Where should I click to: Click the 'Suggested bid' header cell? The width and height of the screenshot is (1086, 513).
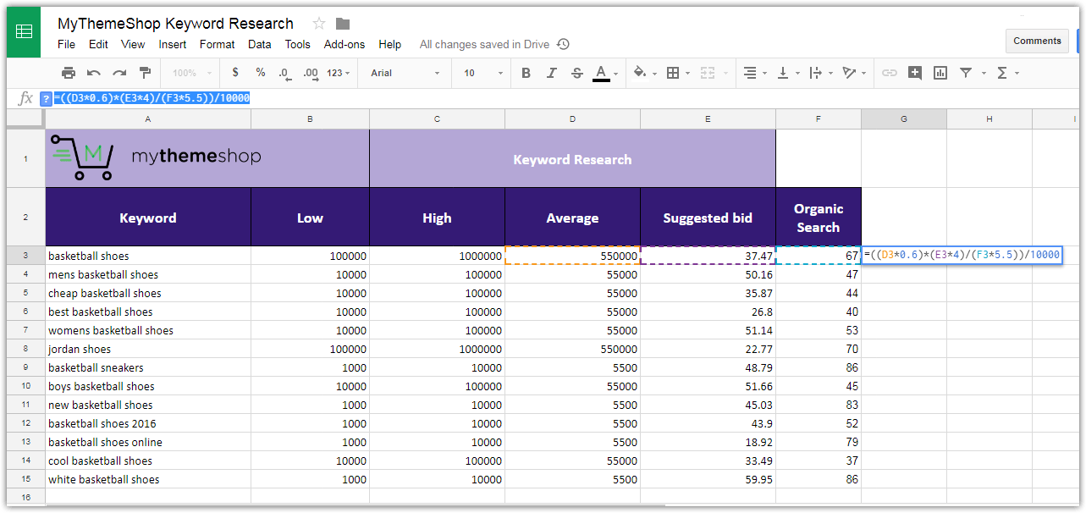(708, 218)
